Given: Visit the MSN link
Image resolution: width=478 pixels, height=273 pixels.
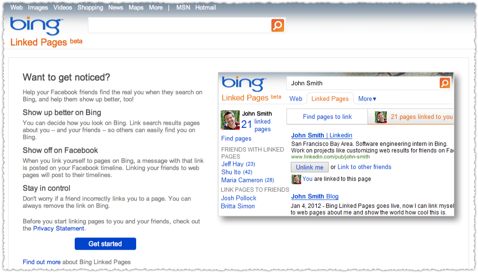Looking at the screenshot, I should [x=183, y=8].
